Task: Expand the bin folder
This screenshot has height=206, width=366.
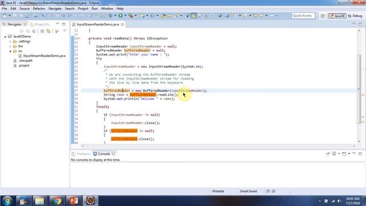Action: (x=10, y=46)
